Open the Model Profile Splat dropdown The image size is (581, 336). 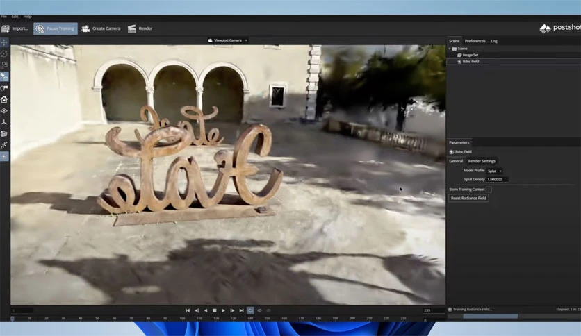point(494,171)
